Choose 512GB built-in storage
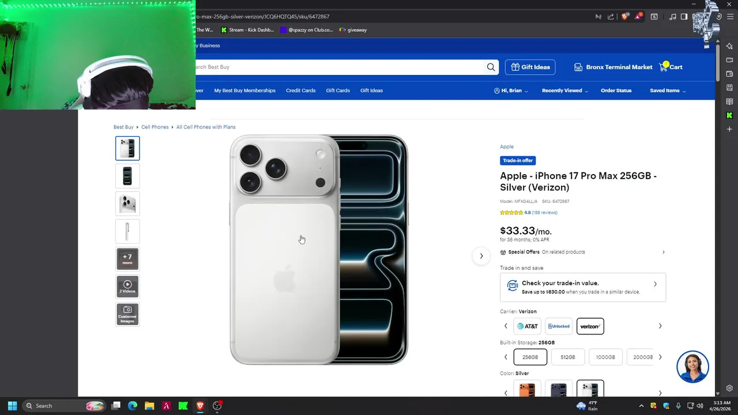The image size is (738, 415). pyautogui.click(x=568, y=357)
